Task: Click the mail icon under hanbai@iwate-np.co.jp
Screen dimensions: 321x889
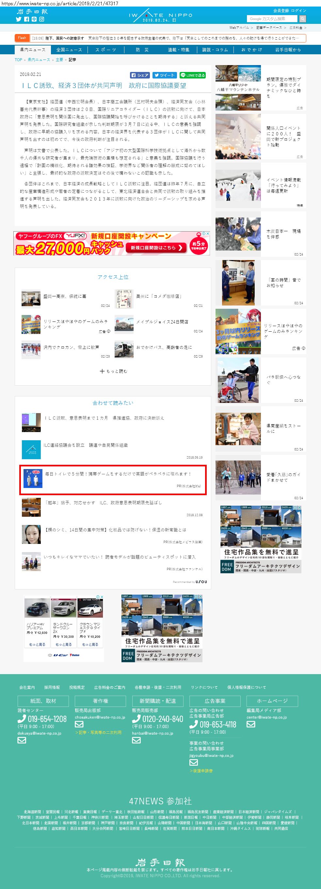Action: tap(136, 740)
